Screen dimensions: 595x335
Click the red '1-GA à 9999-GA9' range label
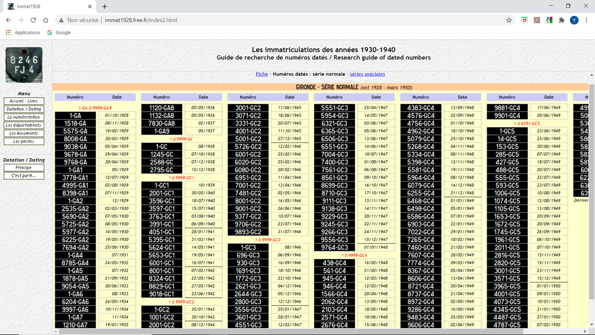(x=95, y=108)
